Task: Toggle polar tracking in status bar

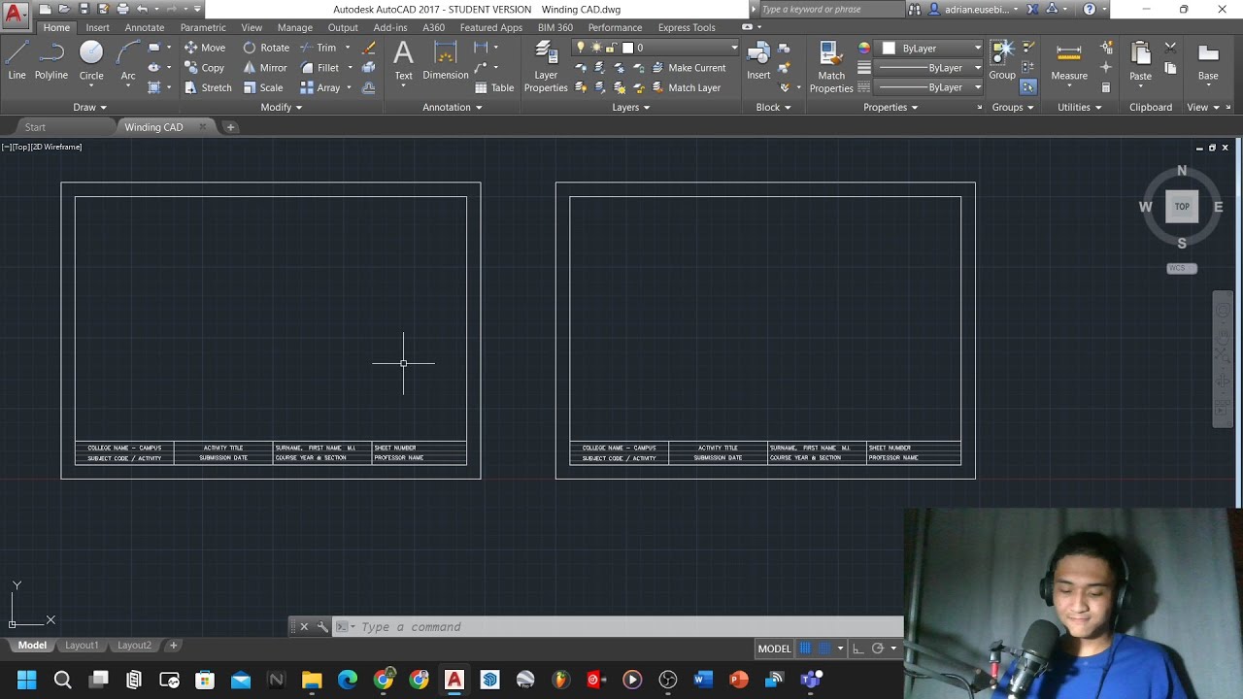Action: (878, 649)
